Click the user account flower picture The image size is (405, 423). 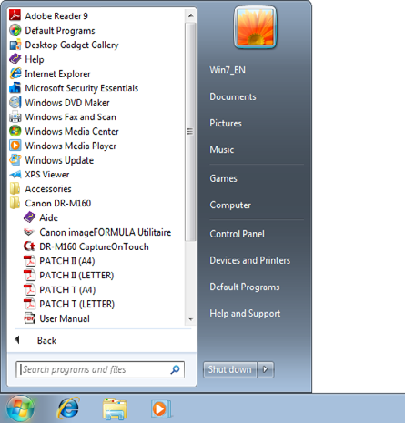255,27
